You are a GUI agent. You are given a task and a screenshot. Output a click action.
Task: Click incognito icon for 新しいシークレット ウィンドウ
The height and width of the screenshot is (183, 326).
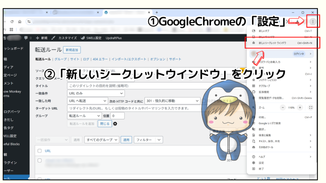pos(254,43)
